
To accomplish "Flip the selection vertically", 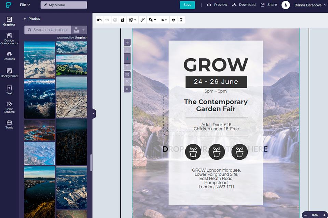I will click(181, 20).
